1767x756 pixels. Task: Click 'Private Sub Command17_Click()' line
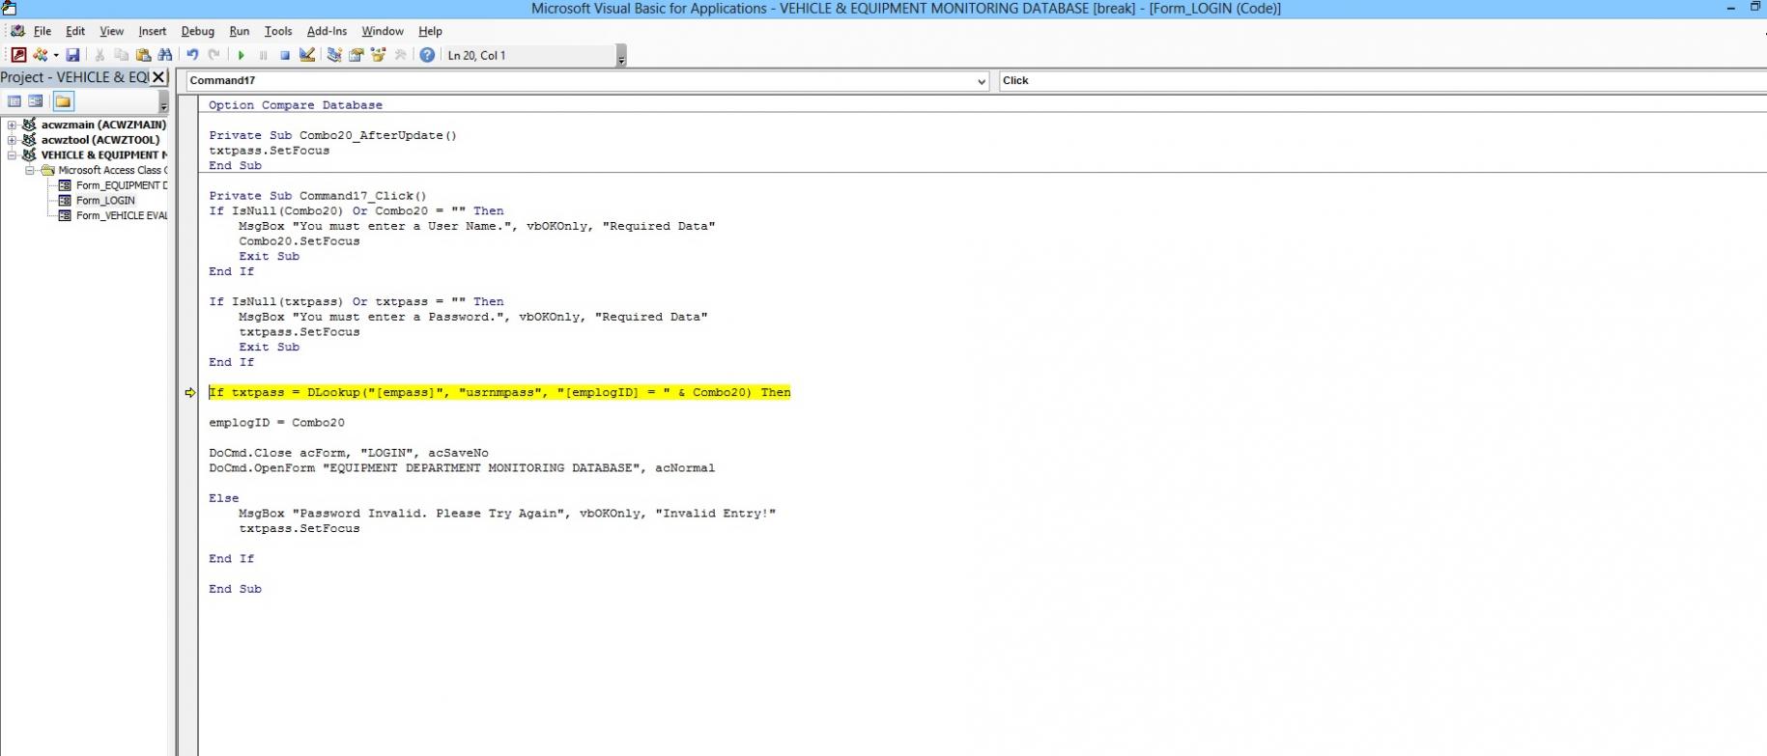(318, 196)
